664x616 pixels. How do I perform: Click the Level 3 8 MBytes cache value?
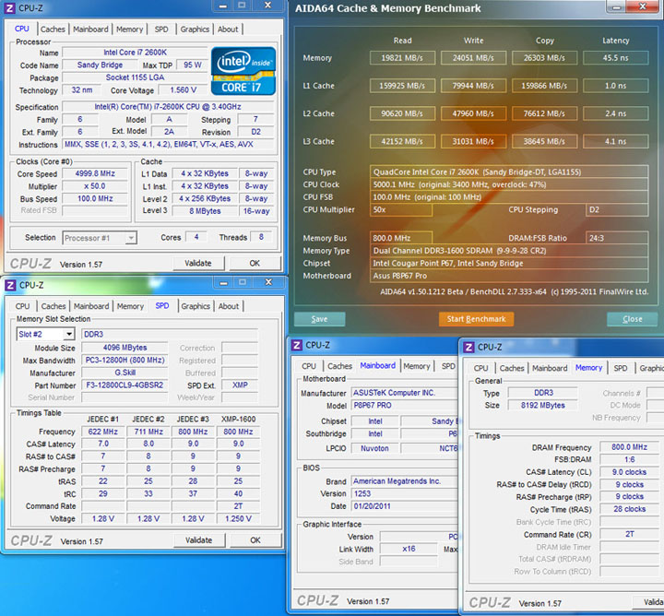(205, 211)
